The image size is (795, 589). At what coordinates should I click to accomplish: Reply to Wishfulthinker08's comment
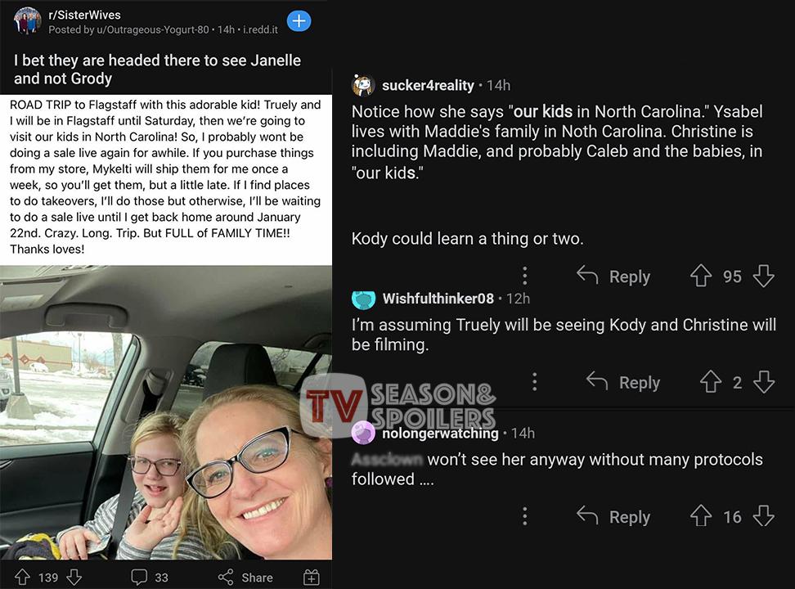pos(623,382)
